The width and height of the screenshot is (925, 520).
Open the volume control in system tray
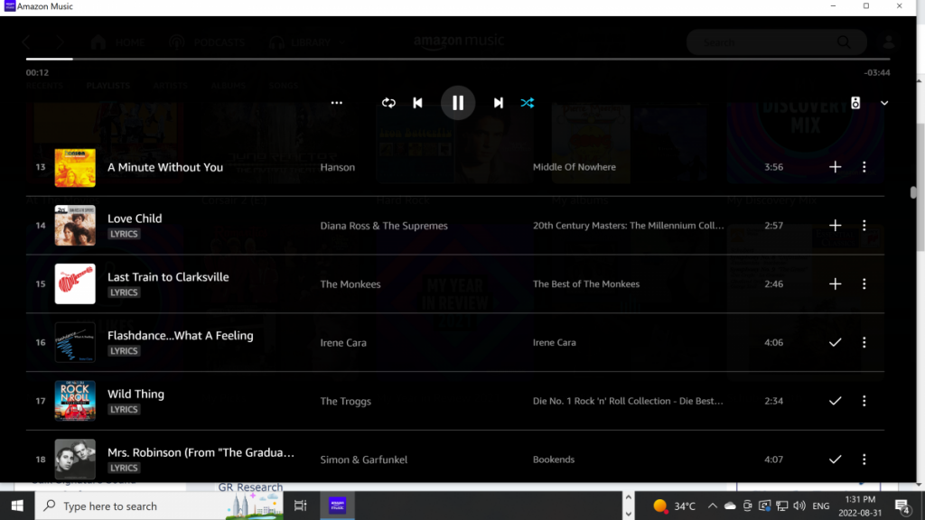tap(799, 506)
